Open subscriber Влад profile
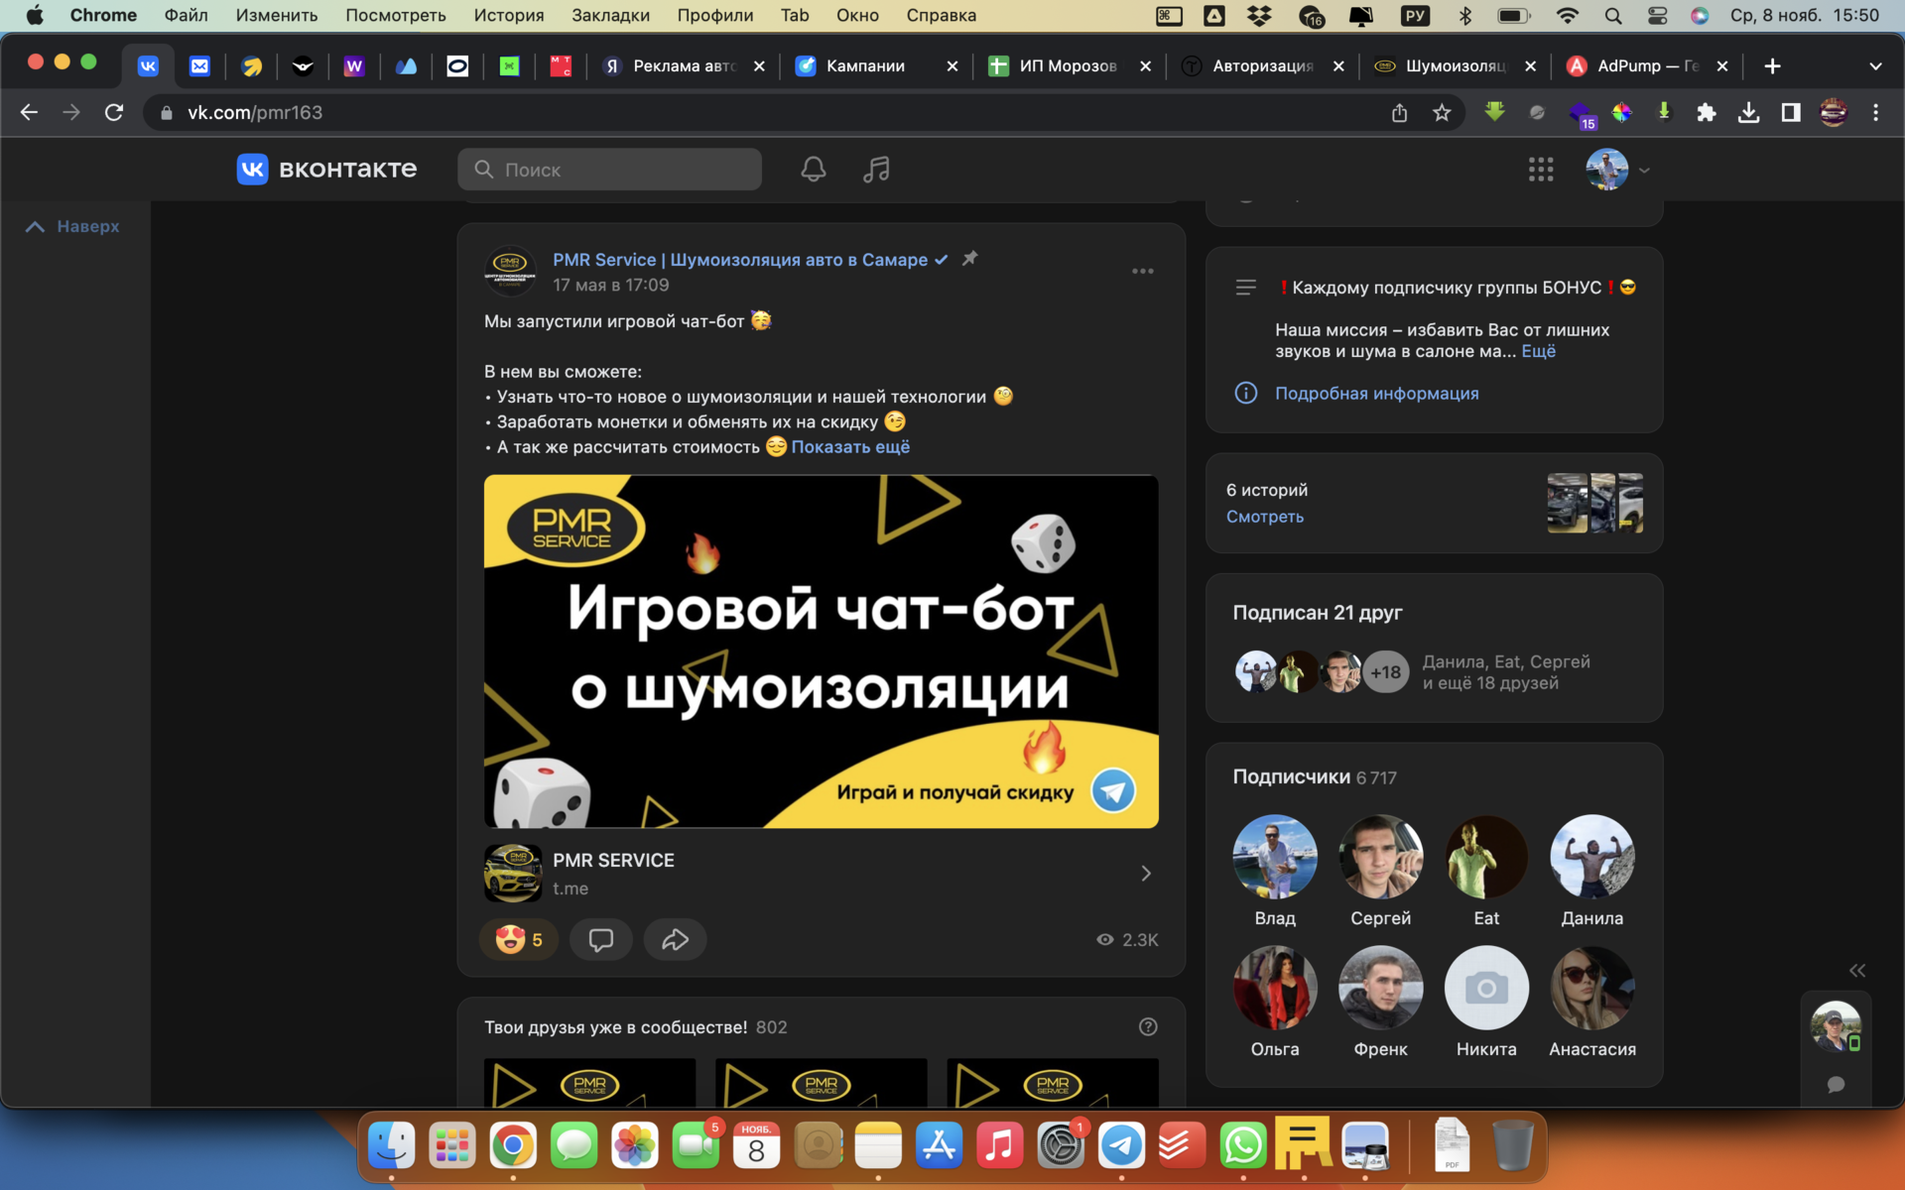Image resolution: width=1905 pixels, height=1190 pixels. point(1274,872)
